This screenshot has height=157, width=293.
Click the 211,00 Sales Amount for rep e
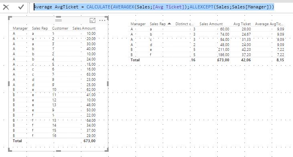224,50
